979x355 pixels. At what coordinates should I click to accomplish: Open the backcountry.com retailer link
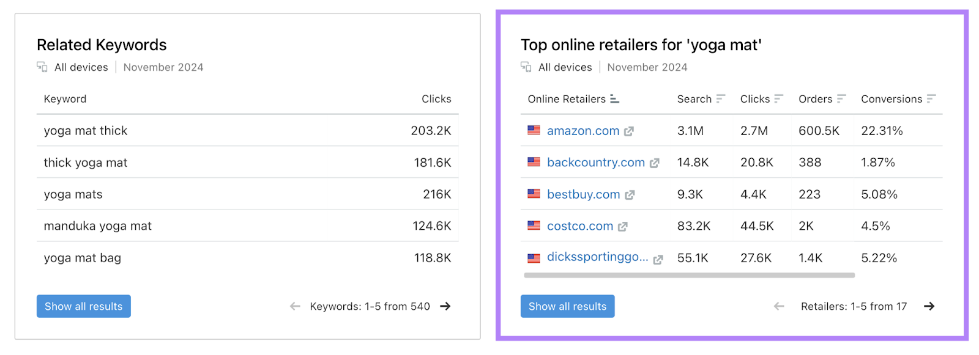pos(595,162)
